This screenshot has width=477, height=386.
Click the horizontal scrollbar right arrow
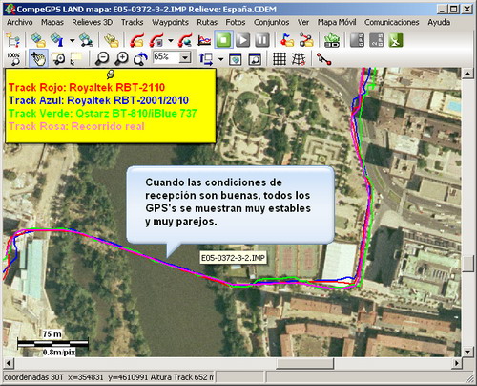[457, 363]
